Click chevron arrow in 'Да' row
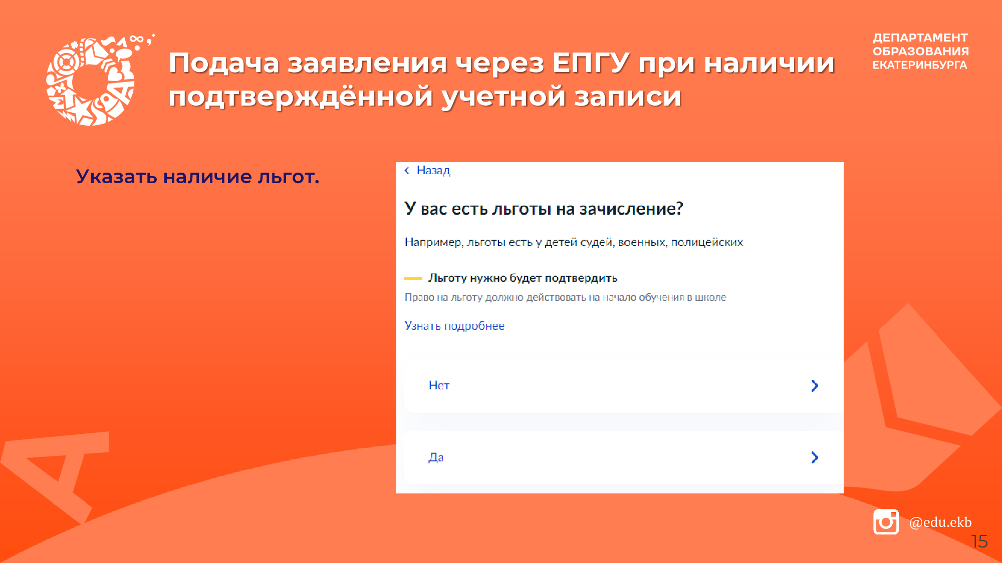This screenshot has width=1002, height=563. [814, 457]
